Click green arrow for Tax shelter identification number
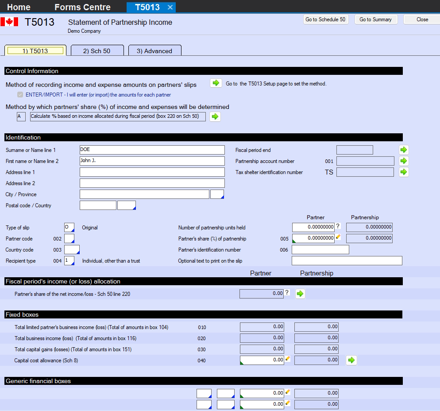This screenshot has height=411, width=440. tap(403, 172)
